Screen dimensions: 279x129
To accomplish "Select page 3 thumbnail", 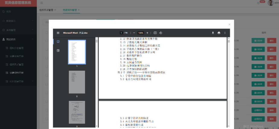I will 77,112.
